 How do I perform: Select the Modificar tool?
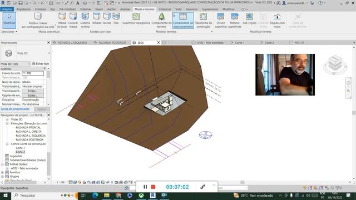tap(9, 20)
